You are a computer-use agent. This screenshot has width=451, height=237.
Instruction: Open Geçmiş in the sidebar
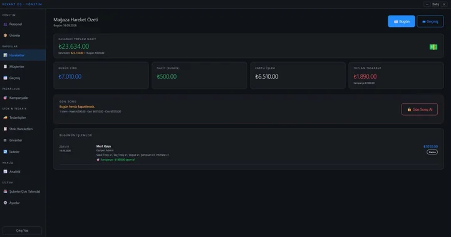(23, 78)
